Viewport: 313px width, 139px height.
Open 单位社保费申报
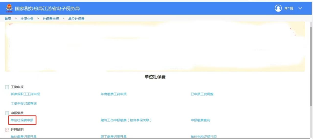22,120
